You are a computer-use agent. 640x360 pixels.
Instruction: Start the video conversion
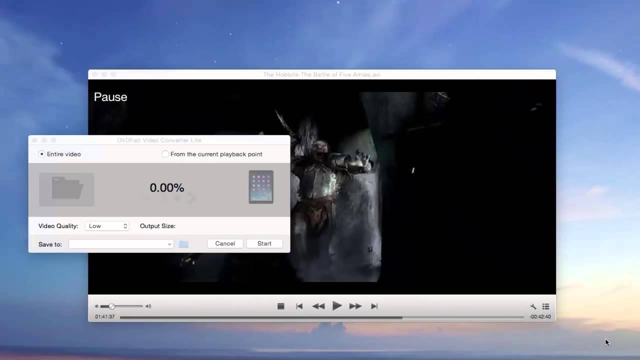[x=264, y=243]
